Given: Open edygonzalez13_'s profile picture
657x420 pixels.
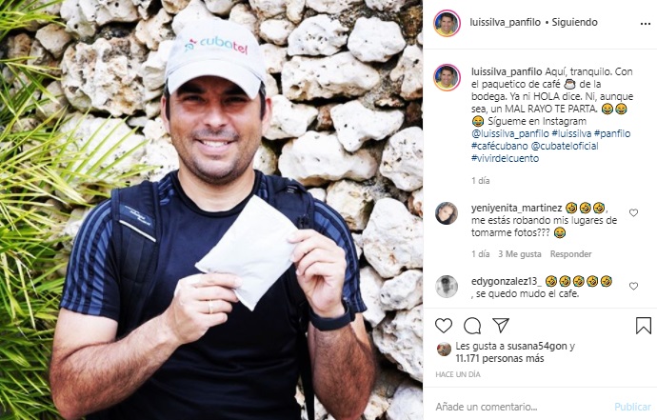Looking at the screenshot, I should (x=447, y=287).
